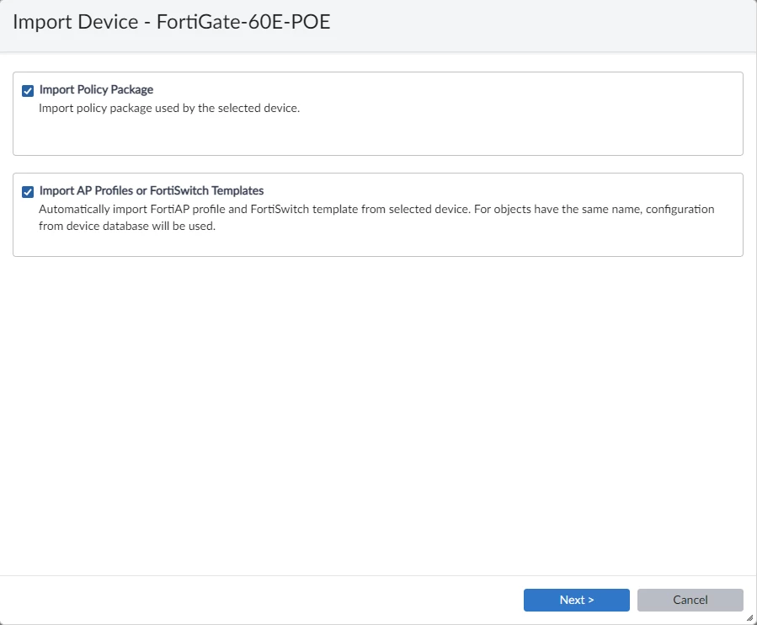Viewport: 757px width, 625px height.
Task: Click the 'Import Device - FortiGate-60E-POE' title
Action: pos(172,22)
